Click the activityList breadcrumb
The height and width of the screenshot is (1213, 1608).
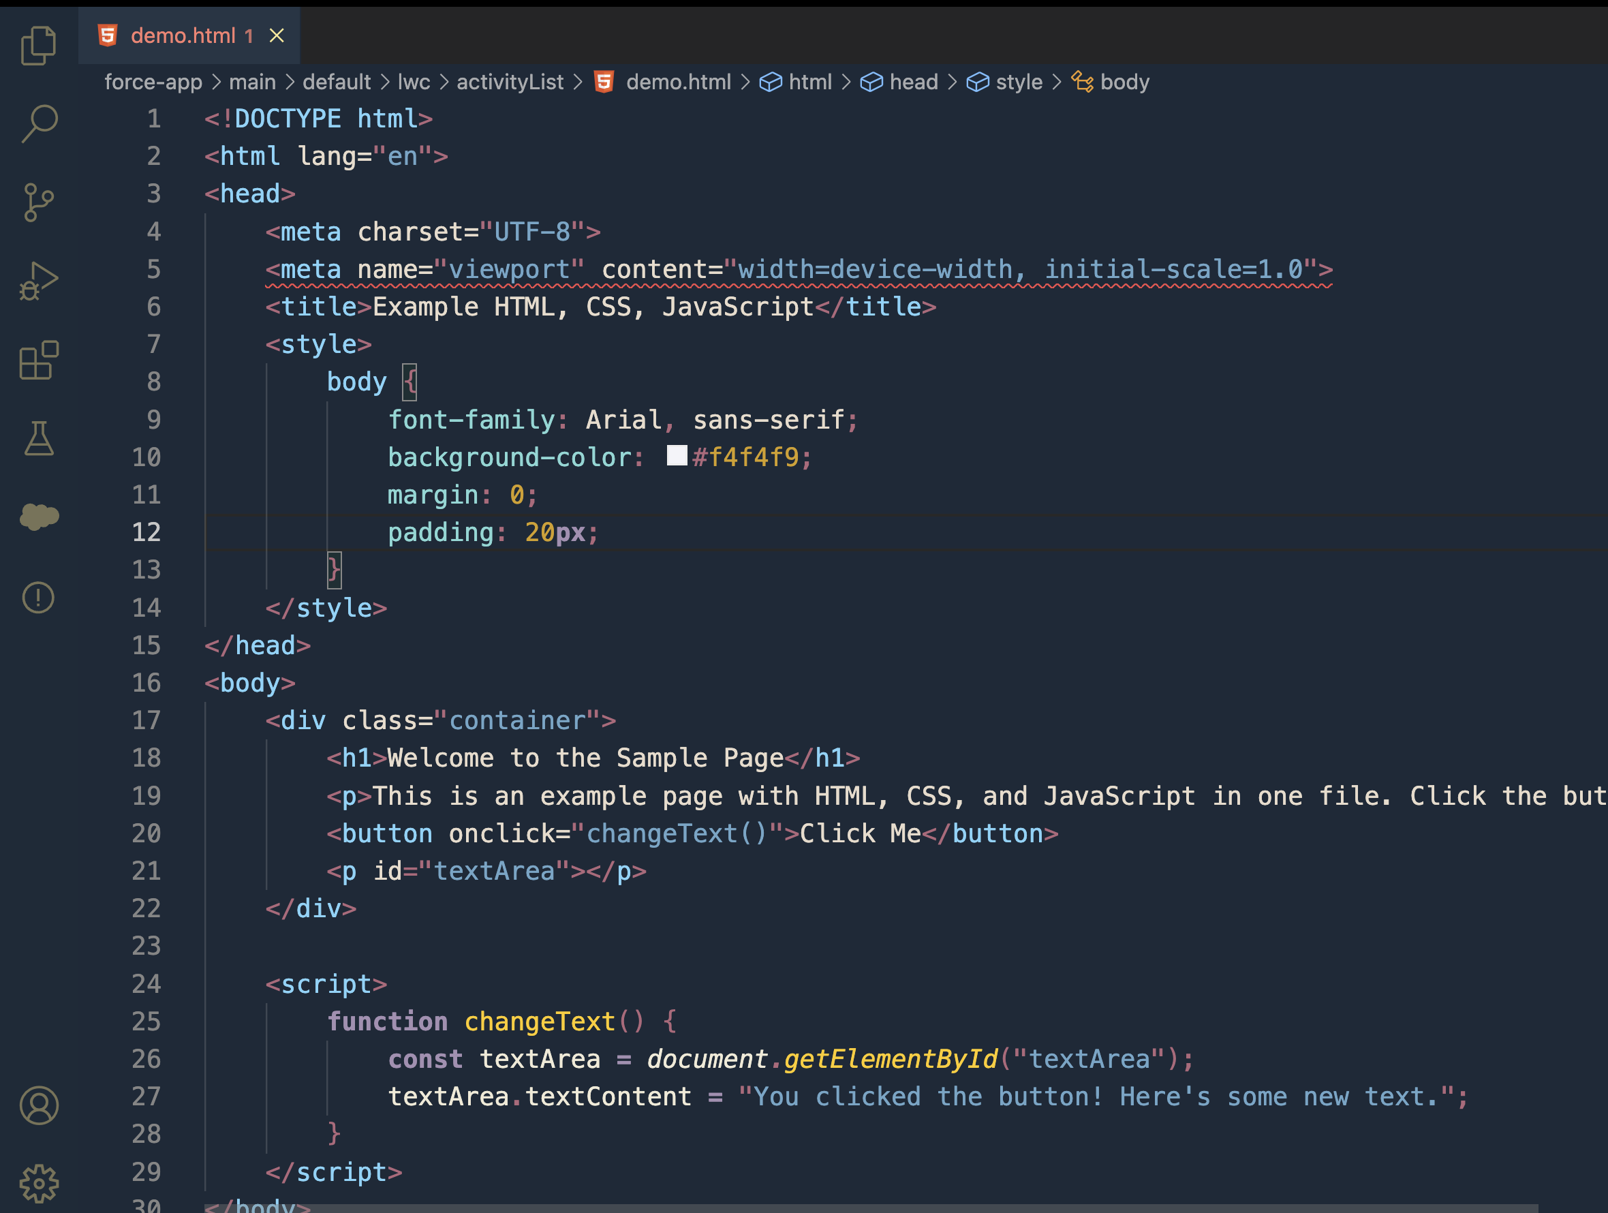(x=510, y=82)
